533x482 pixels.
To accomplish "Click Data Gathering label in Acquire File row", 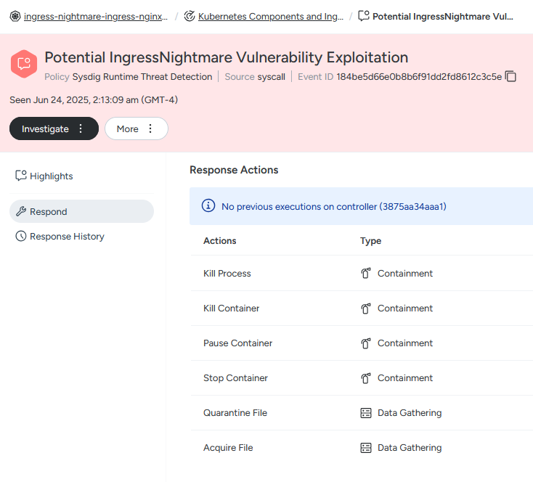I will coord(410,448).
